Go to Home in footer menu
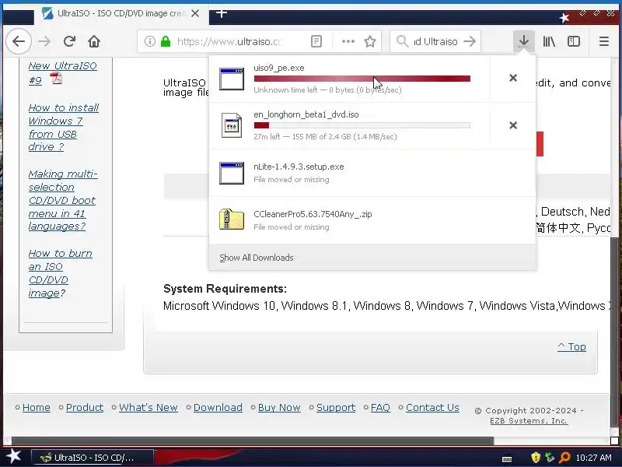 pyautogui.click(x=36, y=407)
